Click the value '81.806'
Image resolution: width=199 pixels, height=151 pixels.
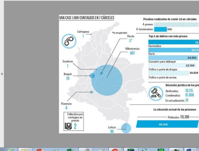coord(190,95)
